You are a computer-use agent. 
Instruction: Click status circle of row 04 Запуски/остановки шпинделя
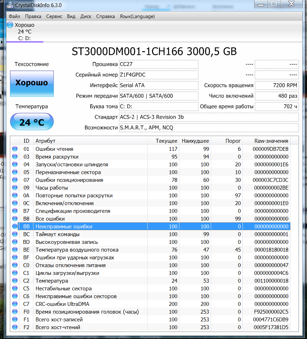15,164
